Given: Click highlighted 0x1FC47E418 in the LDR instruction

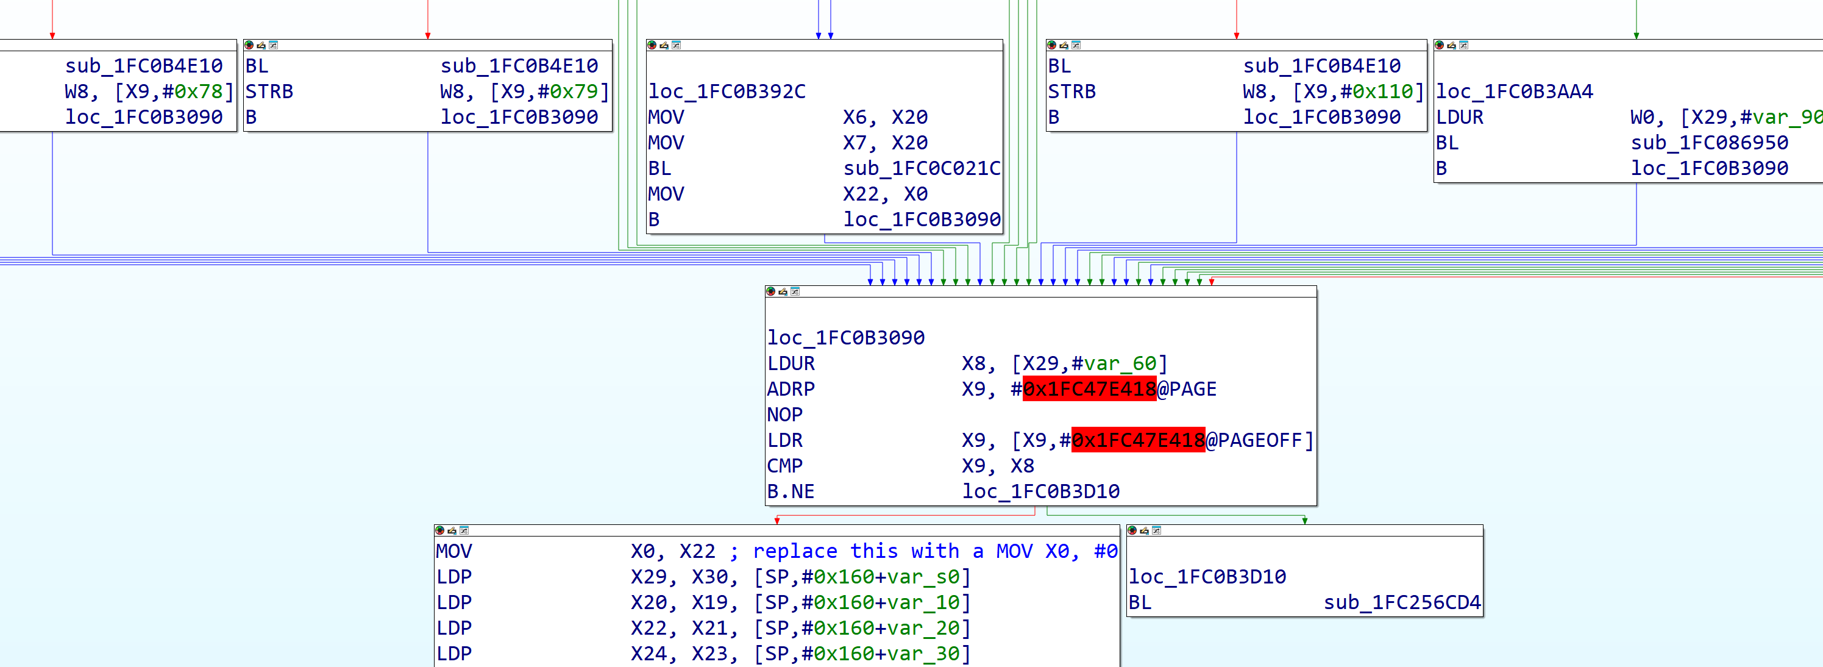Looking at the screenshot, I should point(1137,440).
